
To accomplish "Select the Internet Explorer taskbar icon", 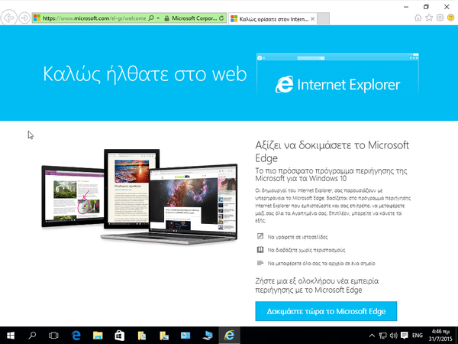I will coord(230,336).
